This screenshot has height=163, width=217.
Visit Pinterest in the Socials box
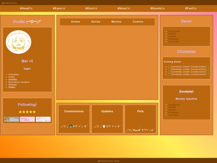coord(174,113)
